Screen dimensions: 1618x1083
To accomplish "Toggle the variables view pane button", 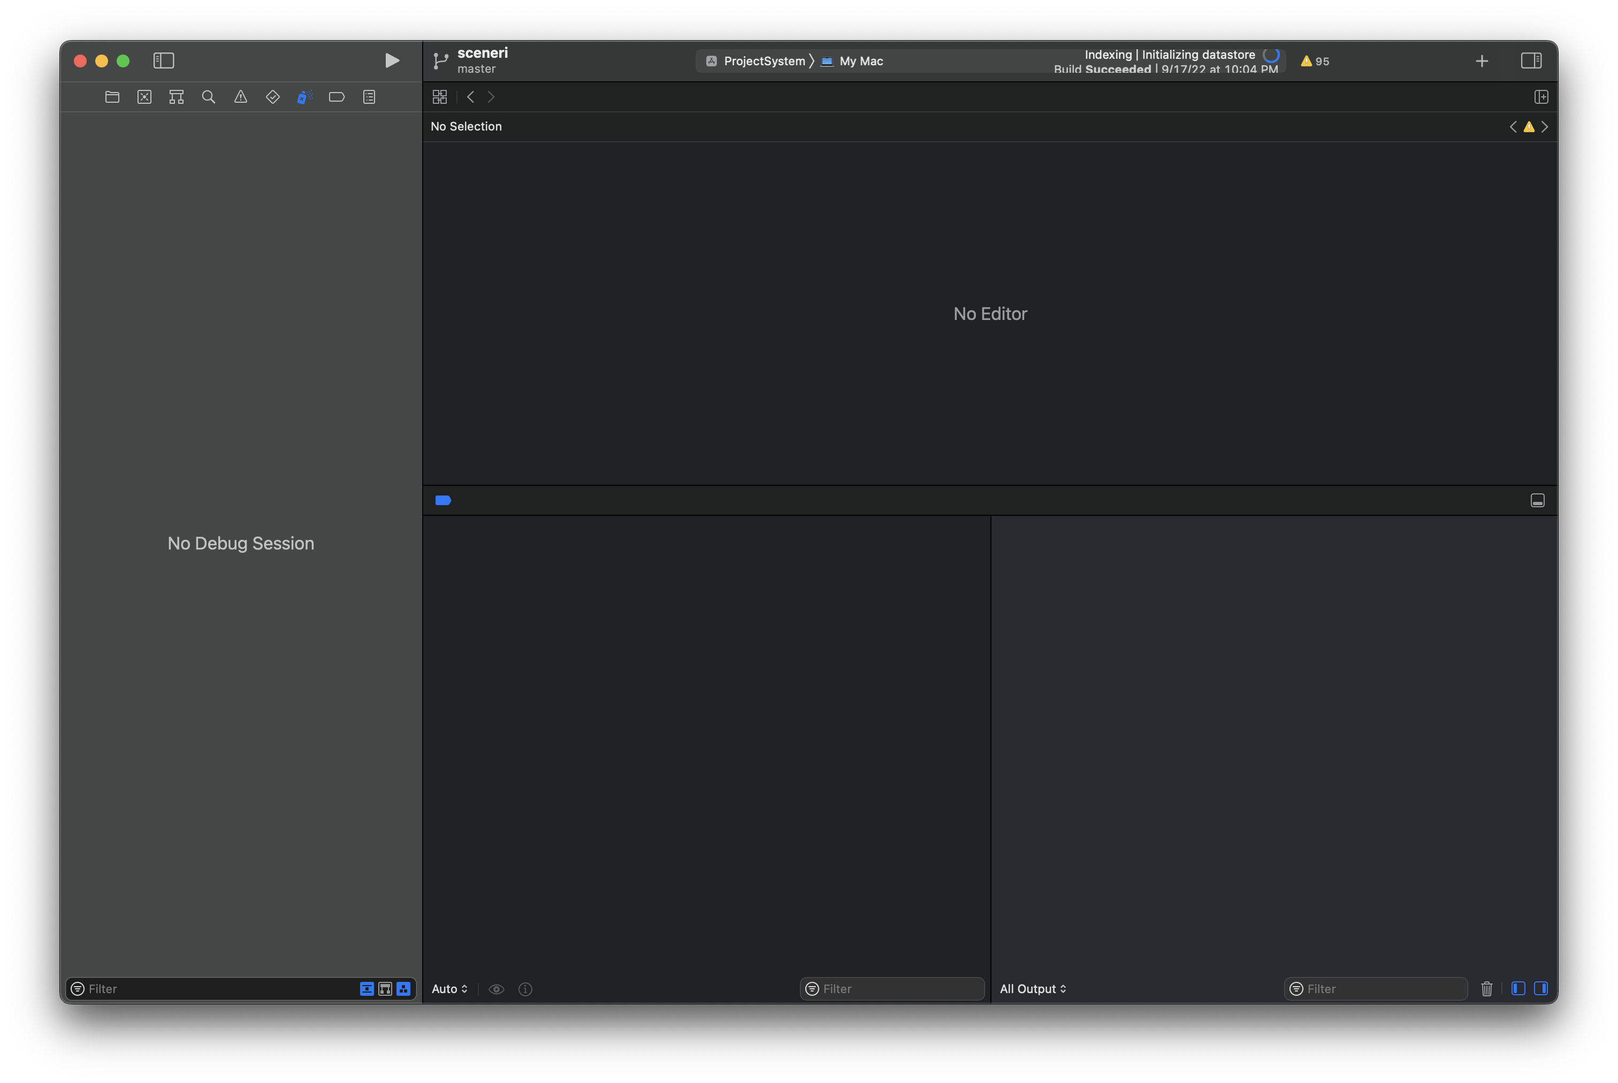I will (1518, 988).
